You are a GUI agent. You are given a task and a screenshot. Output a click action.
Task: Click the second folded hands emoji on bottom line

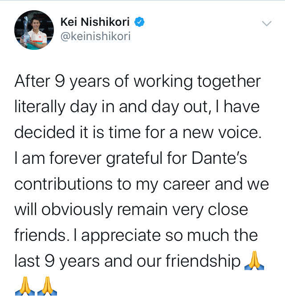pos(47,286)
